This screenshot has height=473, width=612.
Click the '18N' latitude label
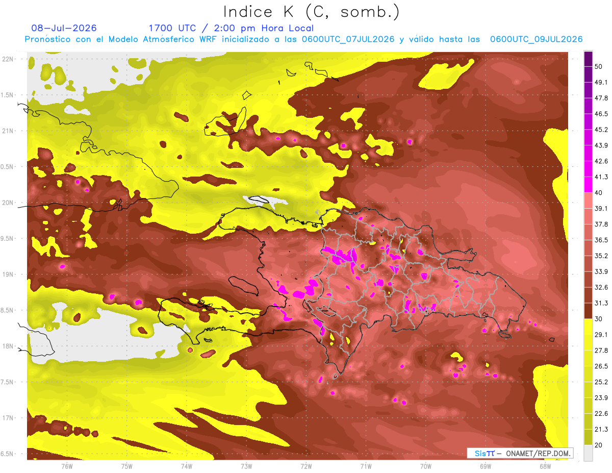click(x=8, y=346)
